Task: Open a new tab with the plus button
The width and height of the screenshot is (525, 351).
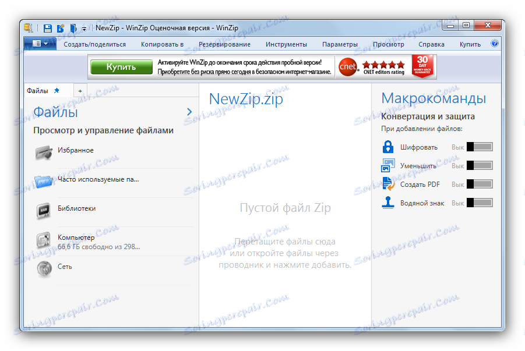Action: [x=80, y=90]
